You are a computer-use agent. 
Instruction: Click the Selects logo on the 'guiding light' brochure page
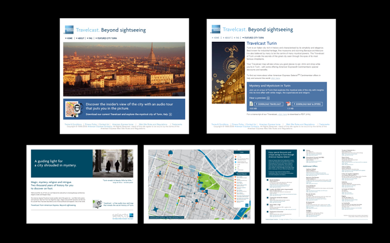[123, 216]
